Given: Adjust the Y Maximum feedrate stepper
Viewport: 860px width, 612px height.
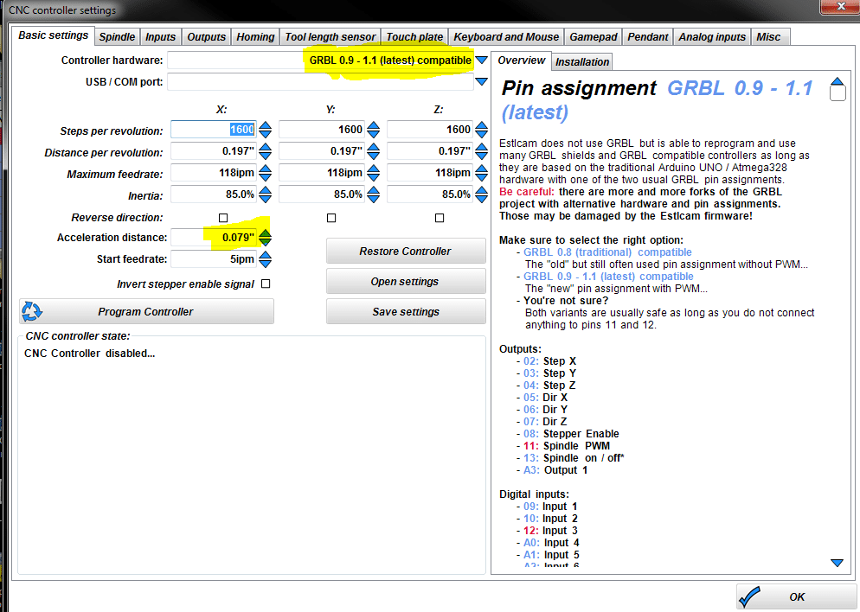Looking at the screenshot, I should tap(374, 173).
